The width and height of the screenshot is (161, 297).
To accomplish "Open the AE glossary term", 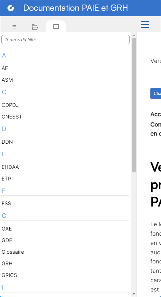I will pyautogui.click(x=5, y=68).
